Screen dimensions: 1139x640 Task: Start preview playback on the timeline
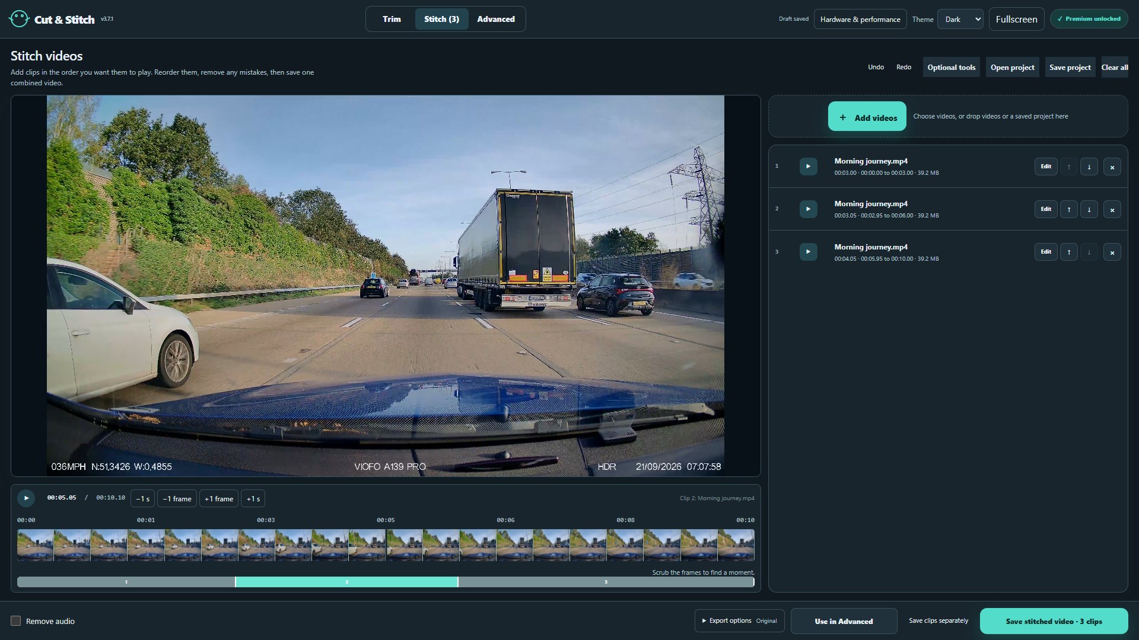pos(26,498)
